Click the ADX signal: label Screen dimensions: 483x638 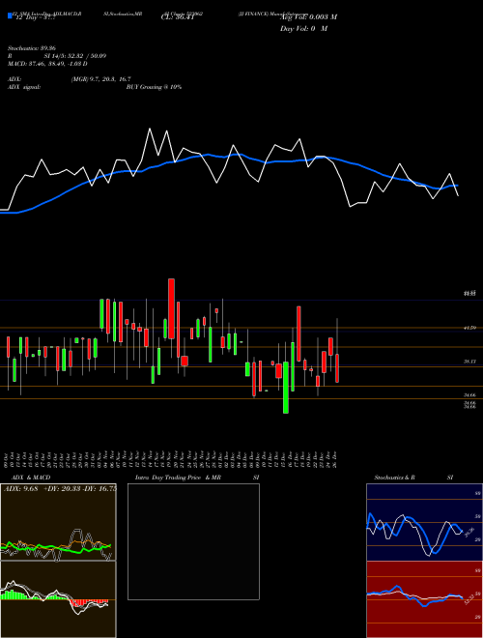pos(24,87)
